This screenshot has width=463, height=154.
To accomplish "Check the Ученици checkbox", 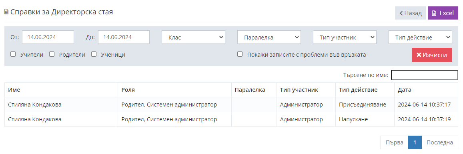I will point(94,54).
